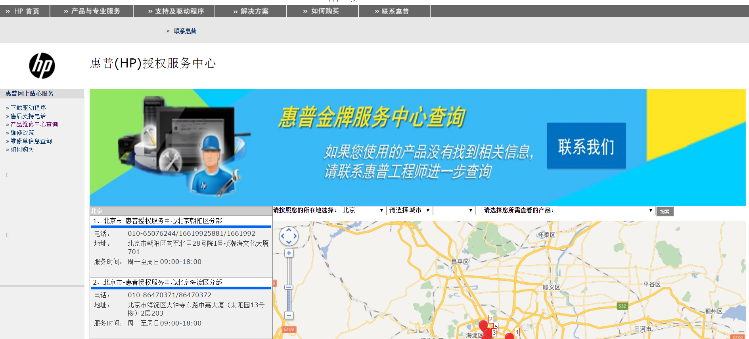Open the 维修单信息查询 sidebar link
The height and width of the screenshot is (339, 749).
[31, 141]
